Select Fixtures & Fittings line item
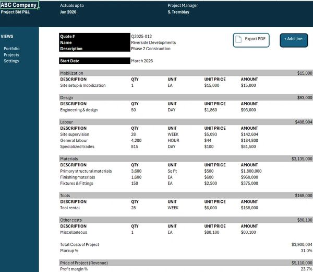Screen dimensions: 313x272 tap(77, 183)
